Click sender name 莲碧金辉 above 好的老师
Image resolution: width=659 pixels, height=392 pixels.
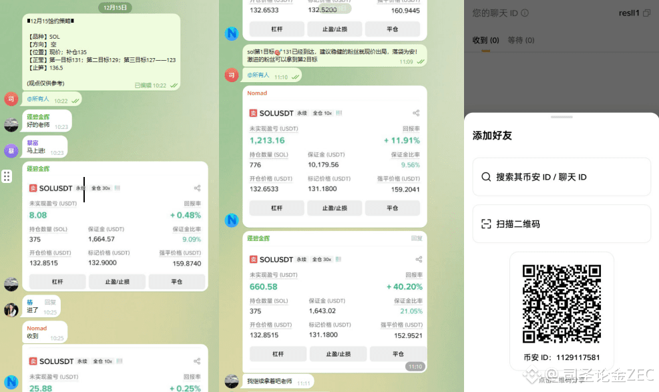click(38, 117)
